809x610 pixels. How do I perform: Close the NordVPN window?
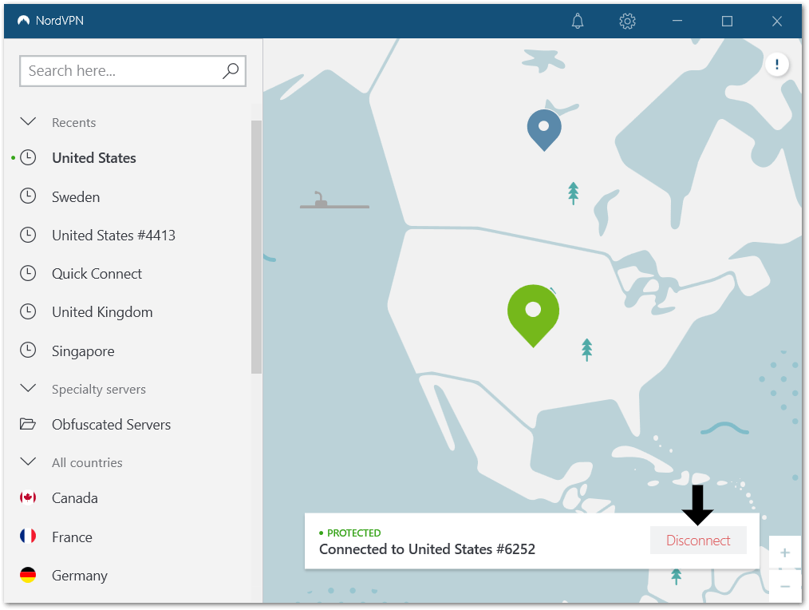click(x=776, y=22)
